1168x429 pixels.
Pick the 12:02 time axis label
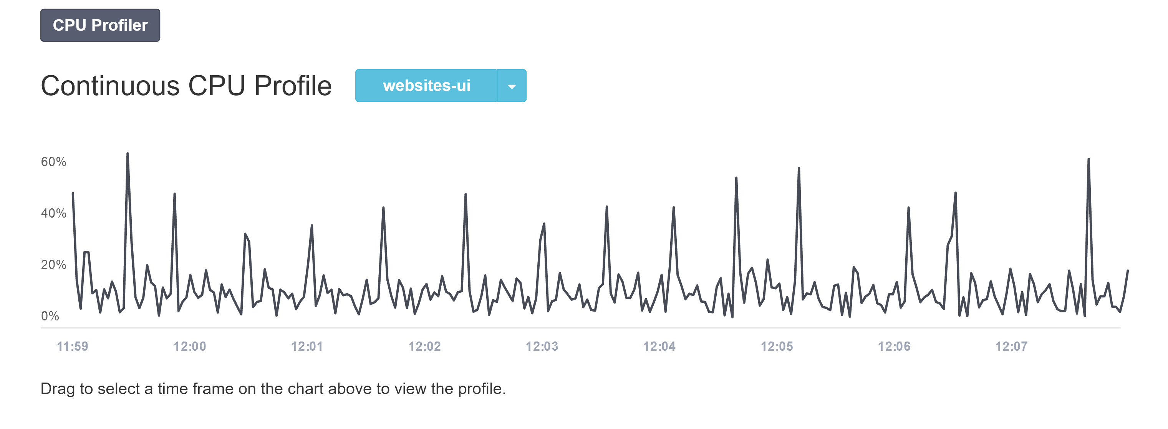pos(424,346)
